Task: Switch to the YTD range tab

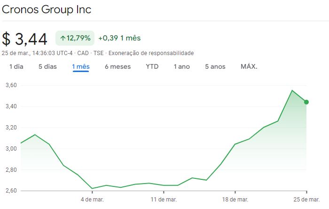Action: pos(152,66)
